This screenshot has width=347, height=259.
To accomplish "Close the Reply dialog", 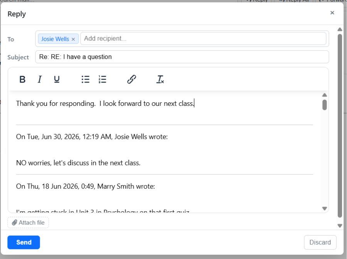I will [332, 13].
